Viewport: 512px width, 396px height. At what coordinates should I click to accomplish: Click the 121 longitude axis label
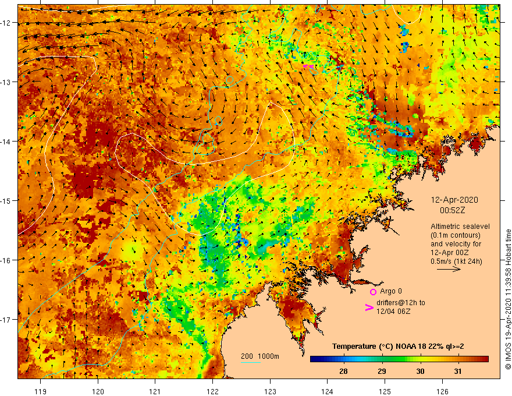click(155, 391)
